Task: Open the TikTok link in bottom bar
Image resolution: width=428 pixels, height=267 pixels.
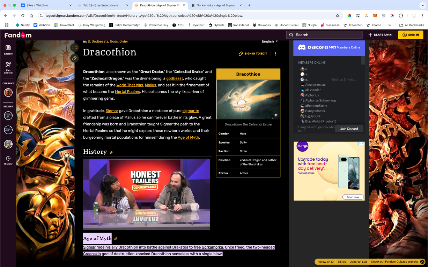Action: [342, 262]
